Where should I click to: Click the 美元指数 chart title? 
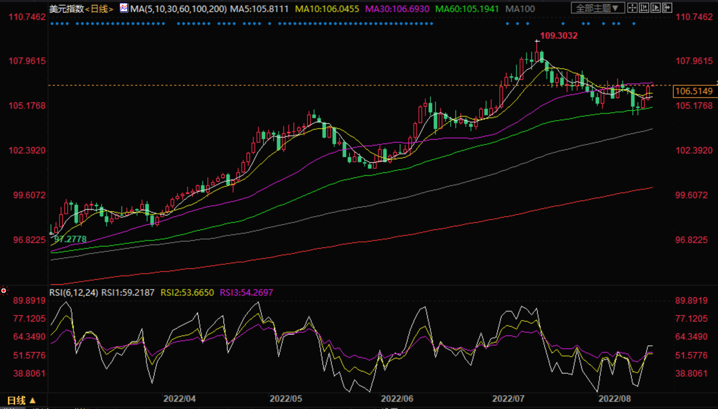66,9
